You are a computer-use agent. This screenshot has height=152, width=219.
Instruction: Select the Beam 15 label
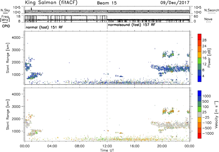pos(107,3)
